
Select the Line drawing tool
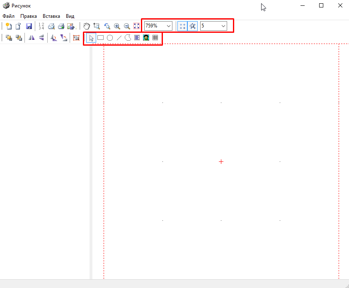119,38
